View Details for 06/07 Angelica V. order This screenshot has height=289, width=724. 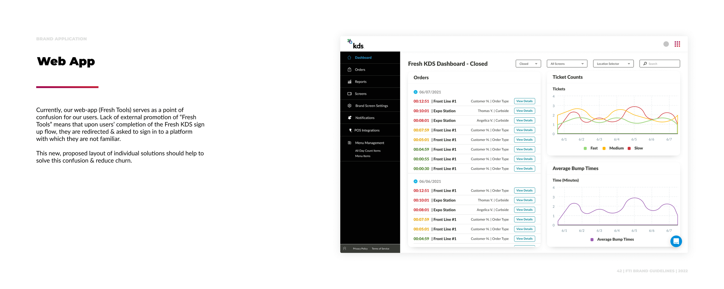(524, 121)
